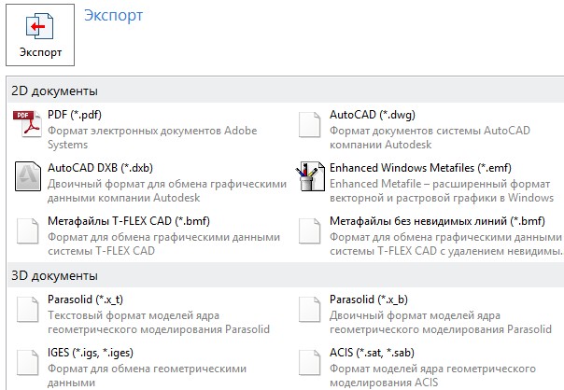This screenshot has width=564, height=390.
Task: Click description Формат электронных документов Adobe Systems
Action: tap(152, 138)
